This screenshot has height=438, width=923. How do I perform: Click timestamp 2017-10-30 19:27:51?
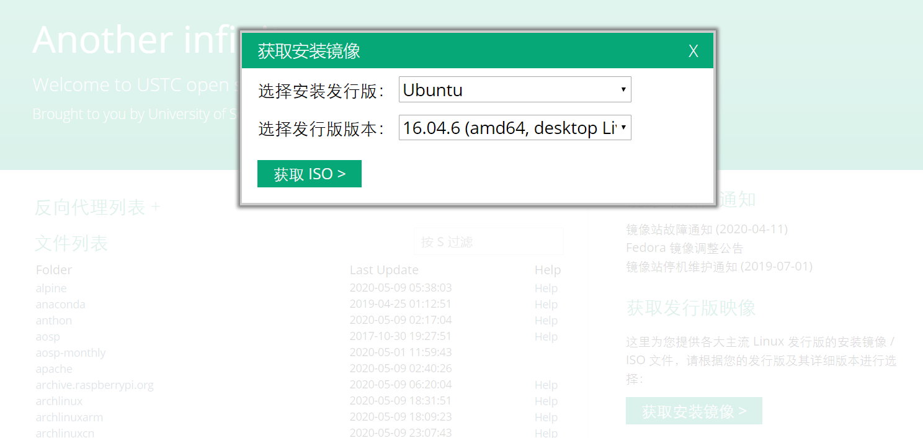[x=401, y=336]
